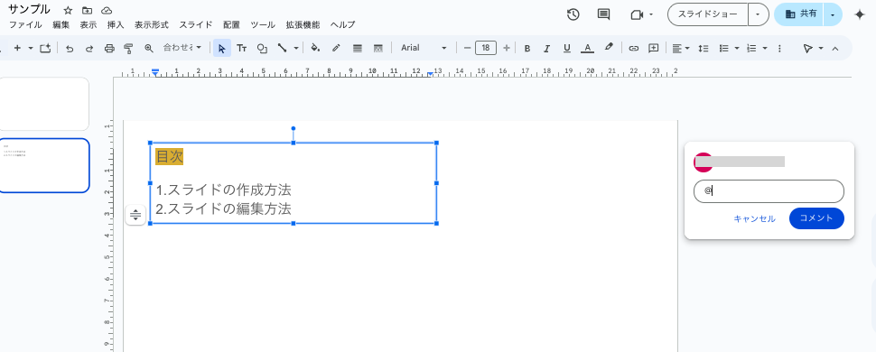Viewport: 876px width, 352px height.
Task: Check the cloud save status icon
Action: 107,10
